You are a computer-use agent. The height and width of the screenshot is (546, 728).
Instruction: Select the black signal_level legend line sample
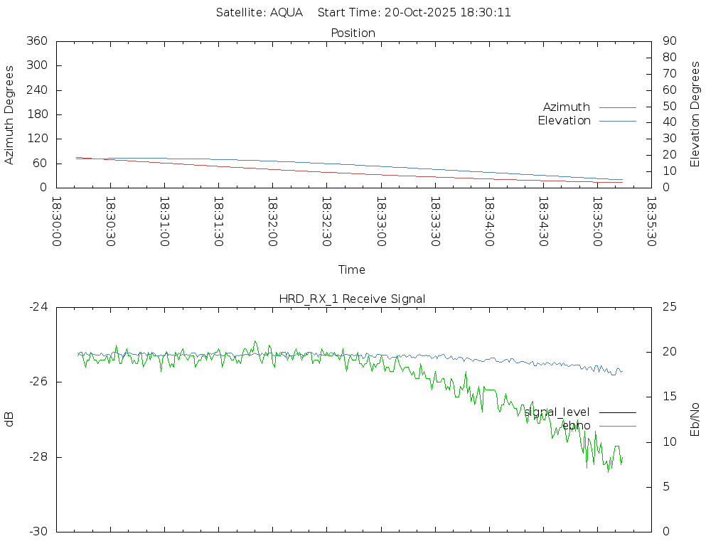tap(617, 412)
